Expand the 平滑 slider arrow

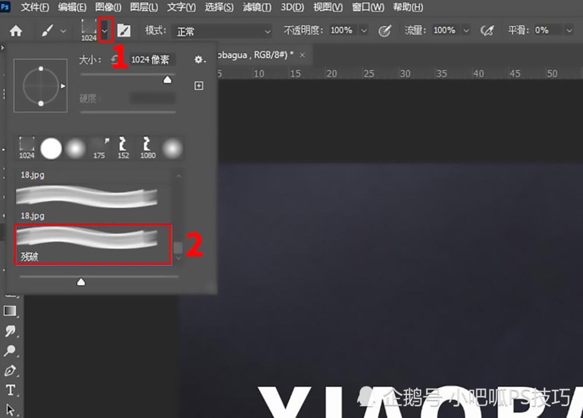pyautogui.click(x=569, y=30)
